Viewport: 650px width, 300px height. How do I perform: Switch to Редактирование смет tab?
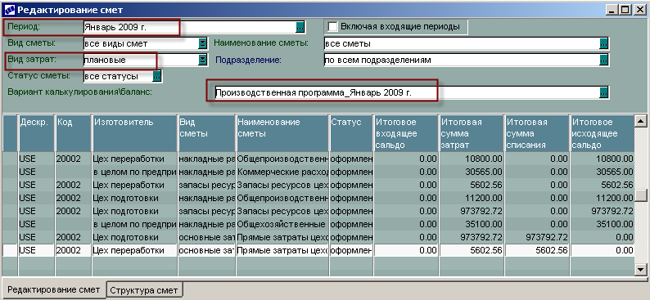pyautogui.click(x=54, y=289)
